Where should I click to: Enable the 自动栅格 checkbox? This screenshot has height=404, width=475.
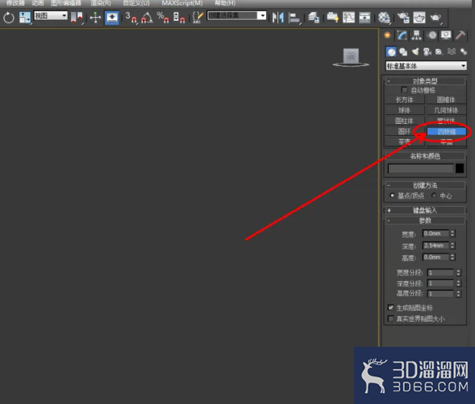404,90
